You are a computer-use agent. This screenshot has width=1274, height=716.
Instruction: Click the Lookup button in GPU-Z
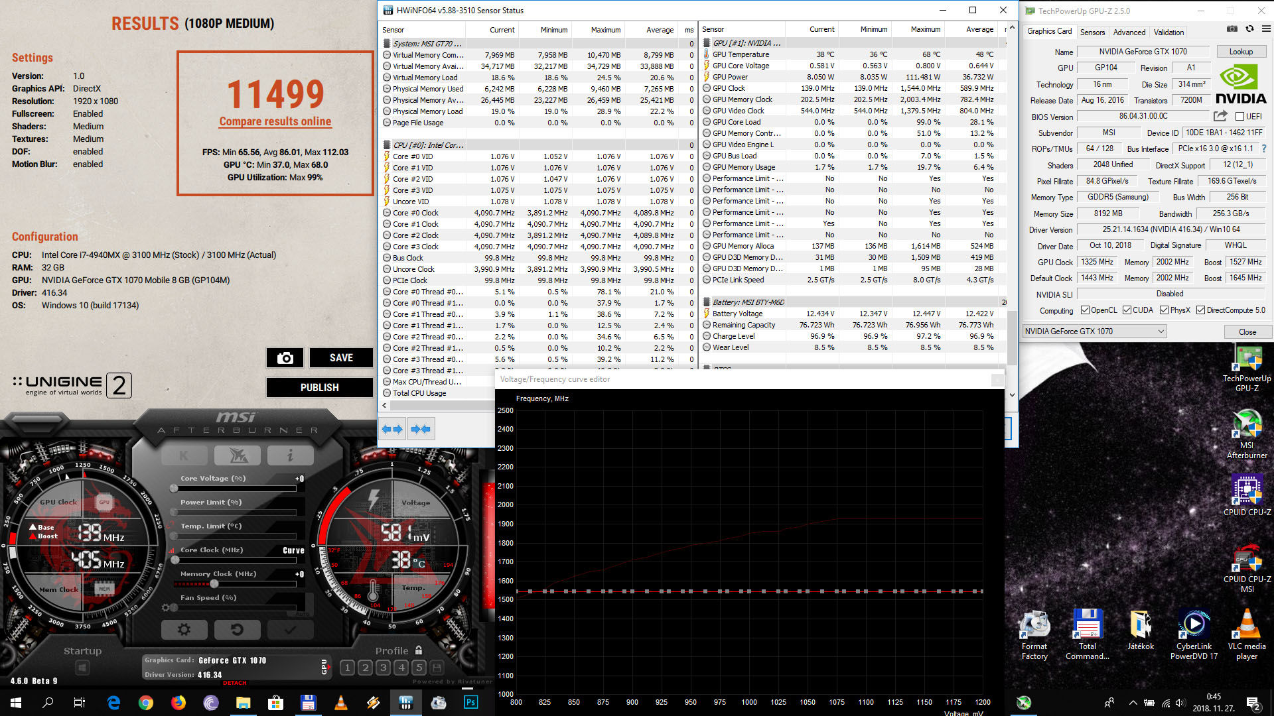click(1241, 52)
